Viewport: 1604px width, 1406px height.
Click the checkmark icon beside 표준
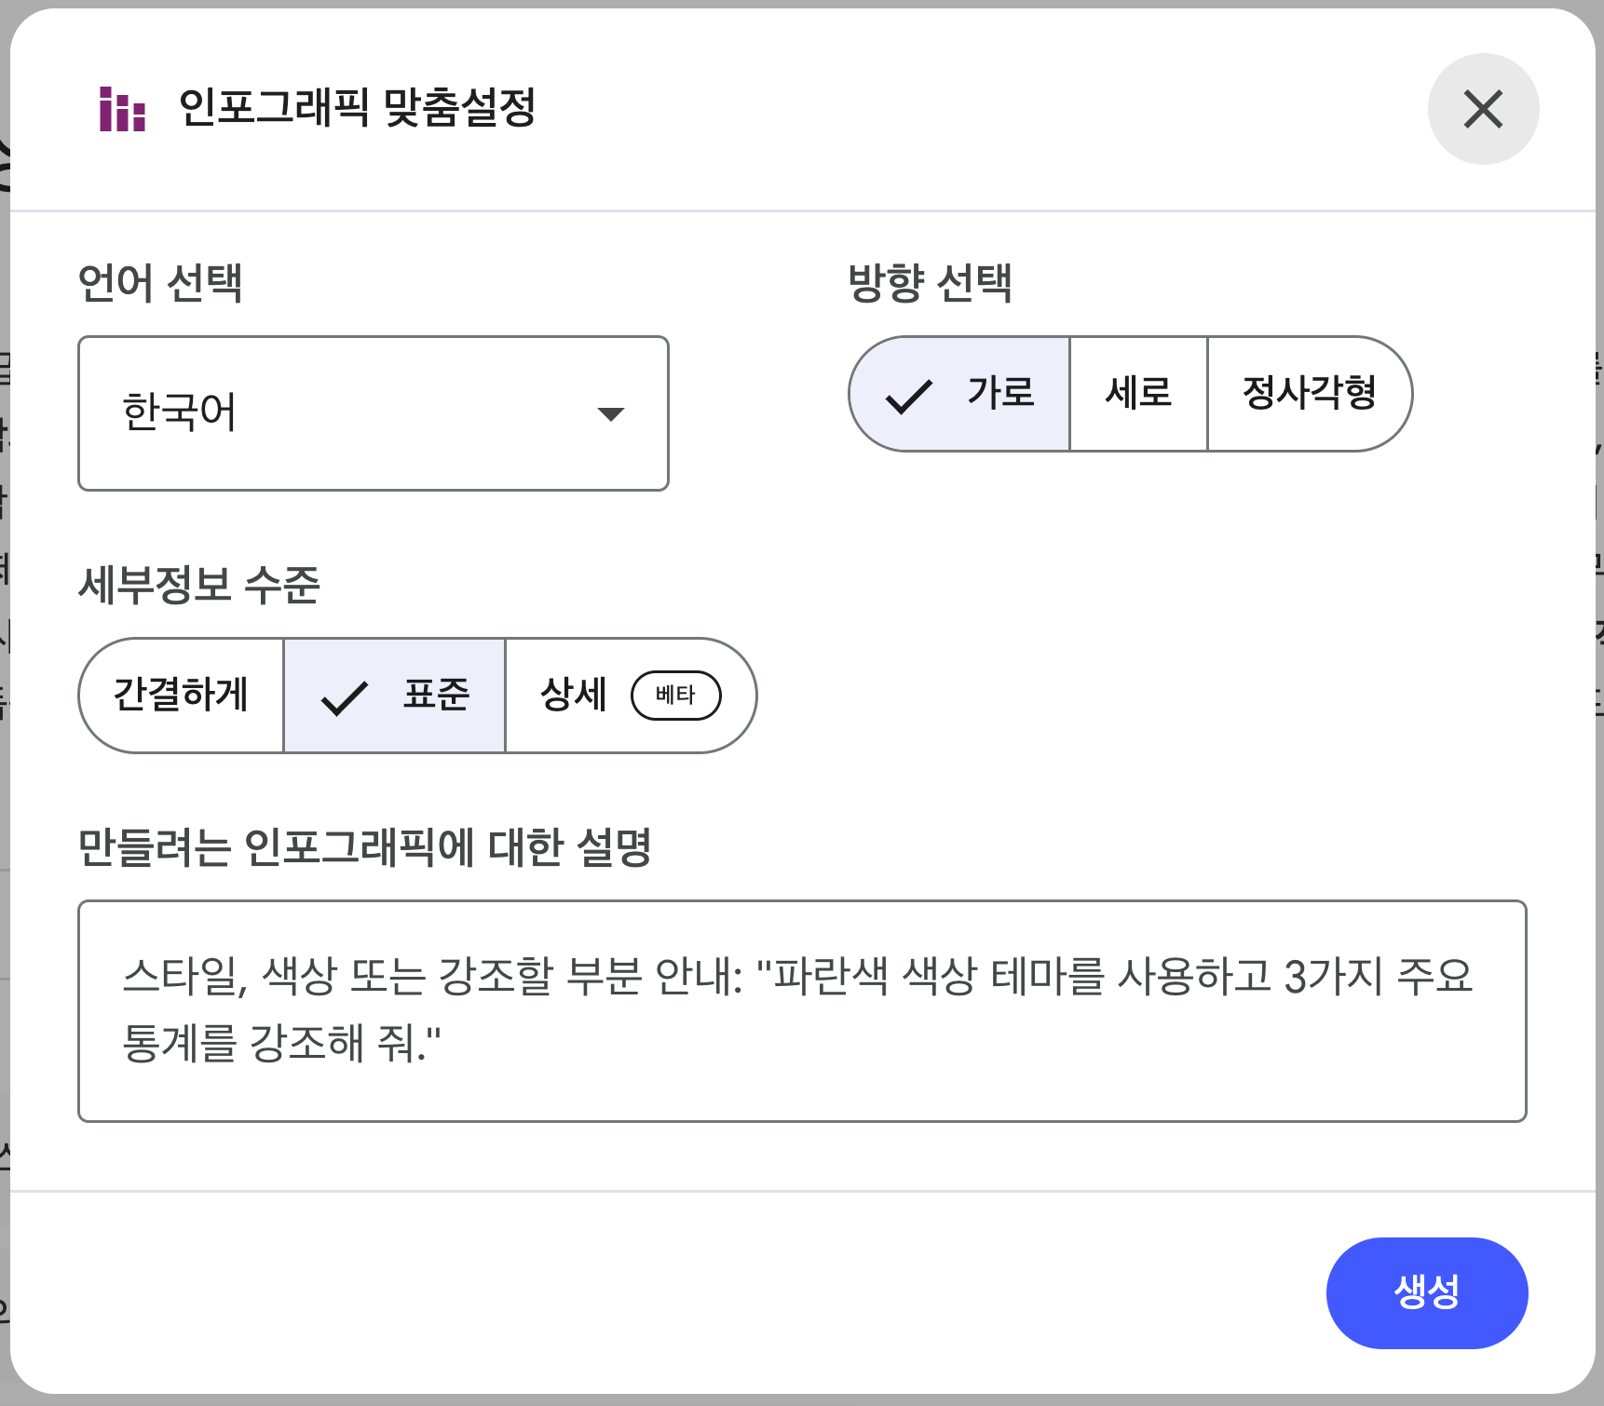point(344,696)
